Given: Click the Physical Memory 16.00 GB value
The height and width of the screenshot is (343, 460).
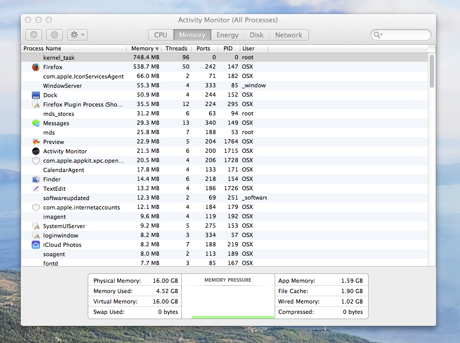Looking at the screenshot, I should [x=166, y=281].
